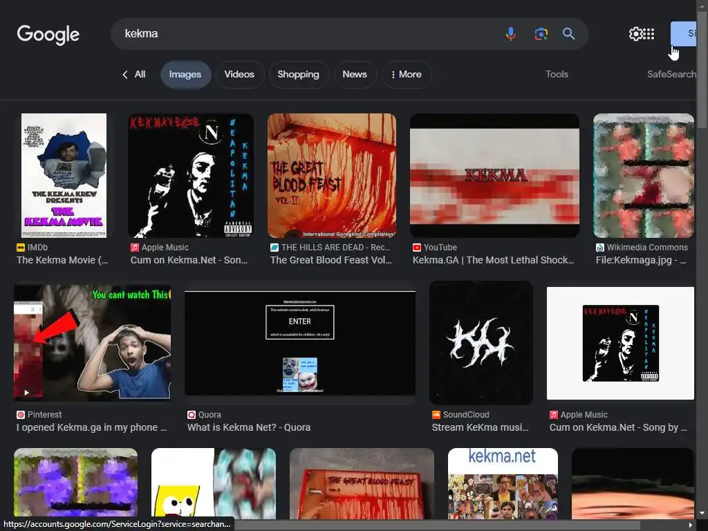Open the Quora ENTER screen thumbnail
Viewport: 708px width, 531px height.
(x=300, y=343)
